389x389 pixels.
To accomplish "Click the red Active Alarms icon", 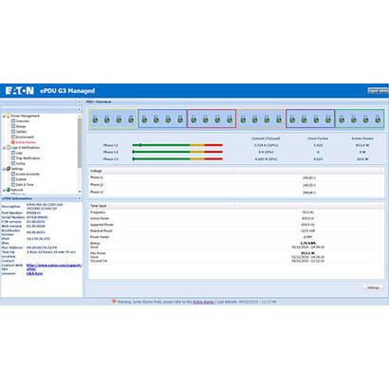I will pyautogui.click(x=13, y=142).
